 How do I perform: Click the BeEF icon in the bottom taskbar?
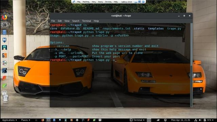coord(83,120)
